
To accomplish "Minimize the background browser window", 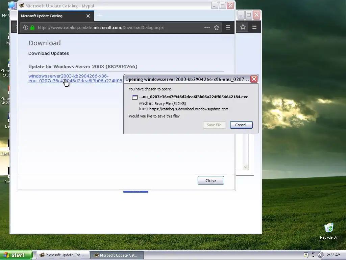I will pos(241,15).
